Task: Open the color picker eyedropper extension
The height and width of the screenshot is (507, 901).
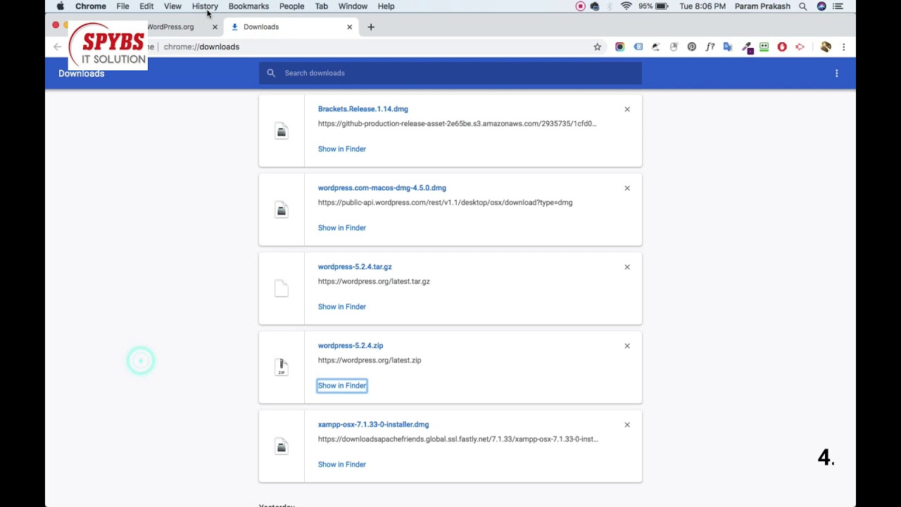Action: click(x=747, y=47)
